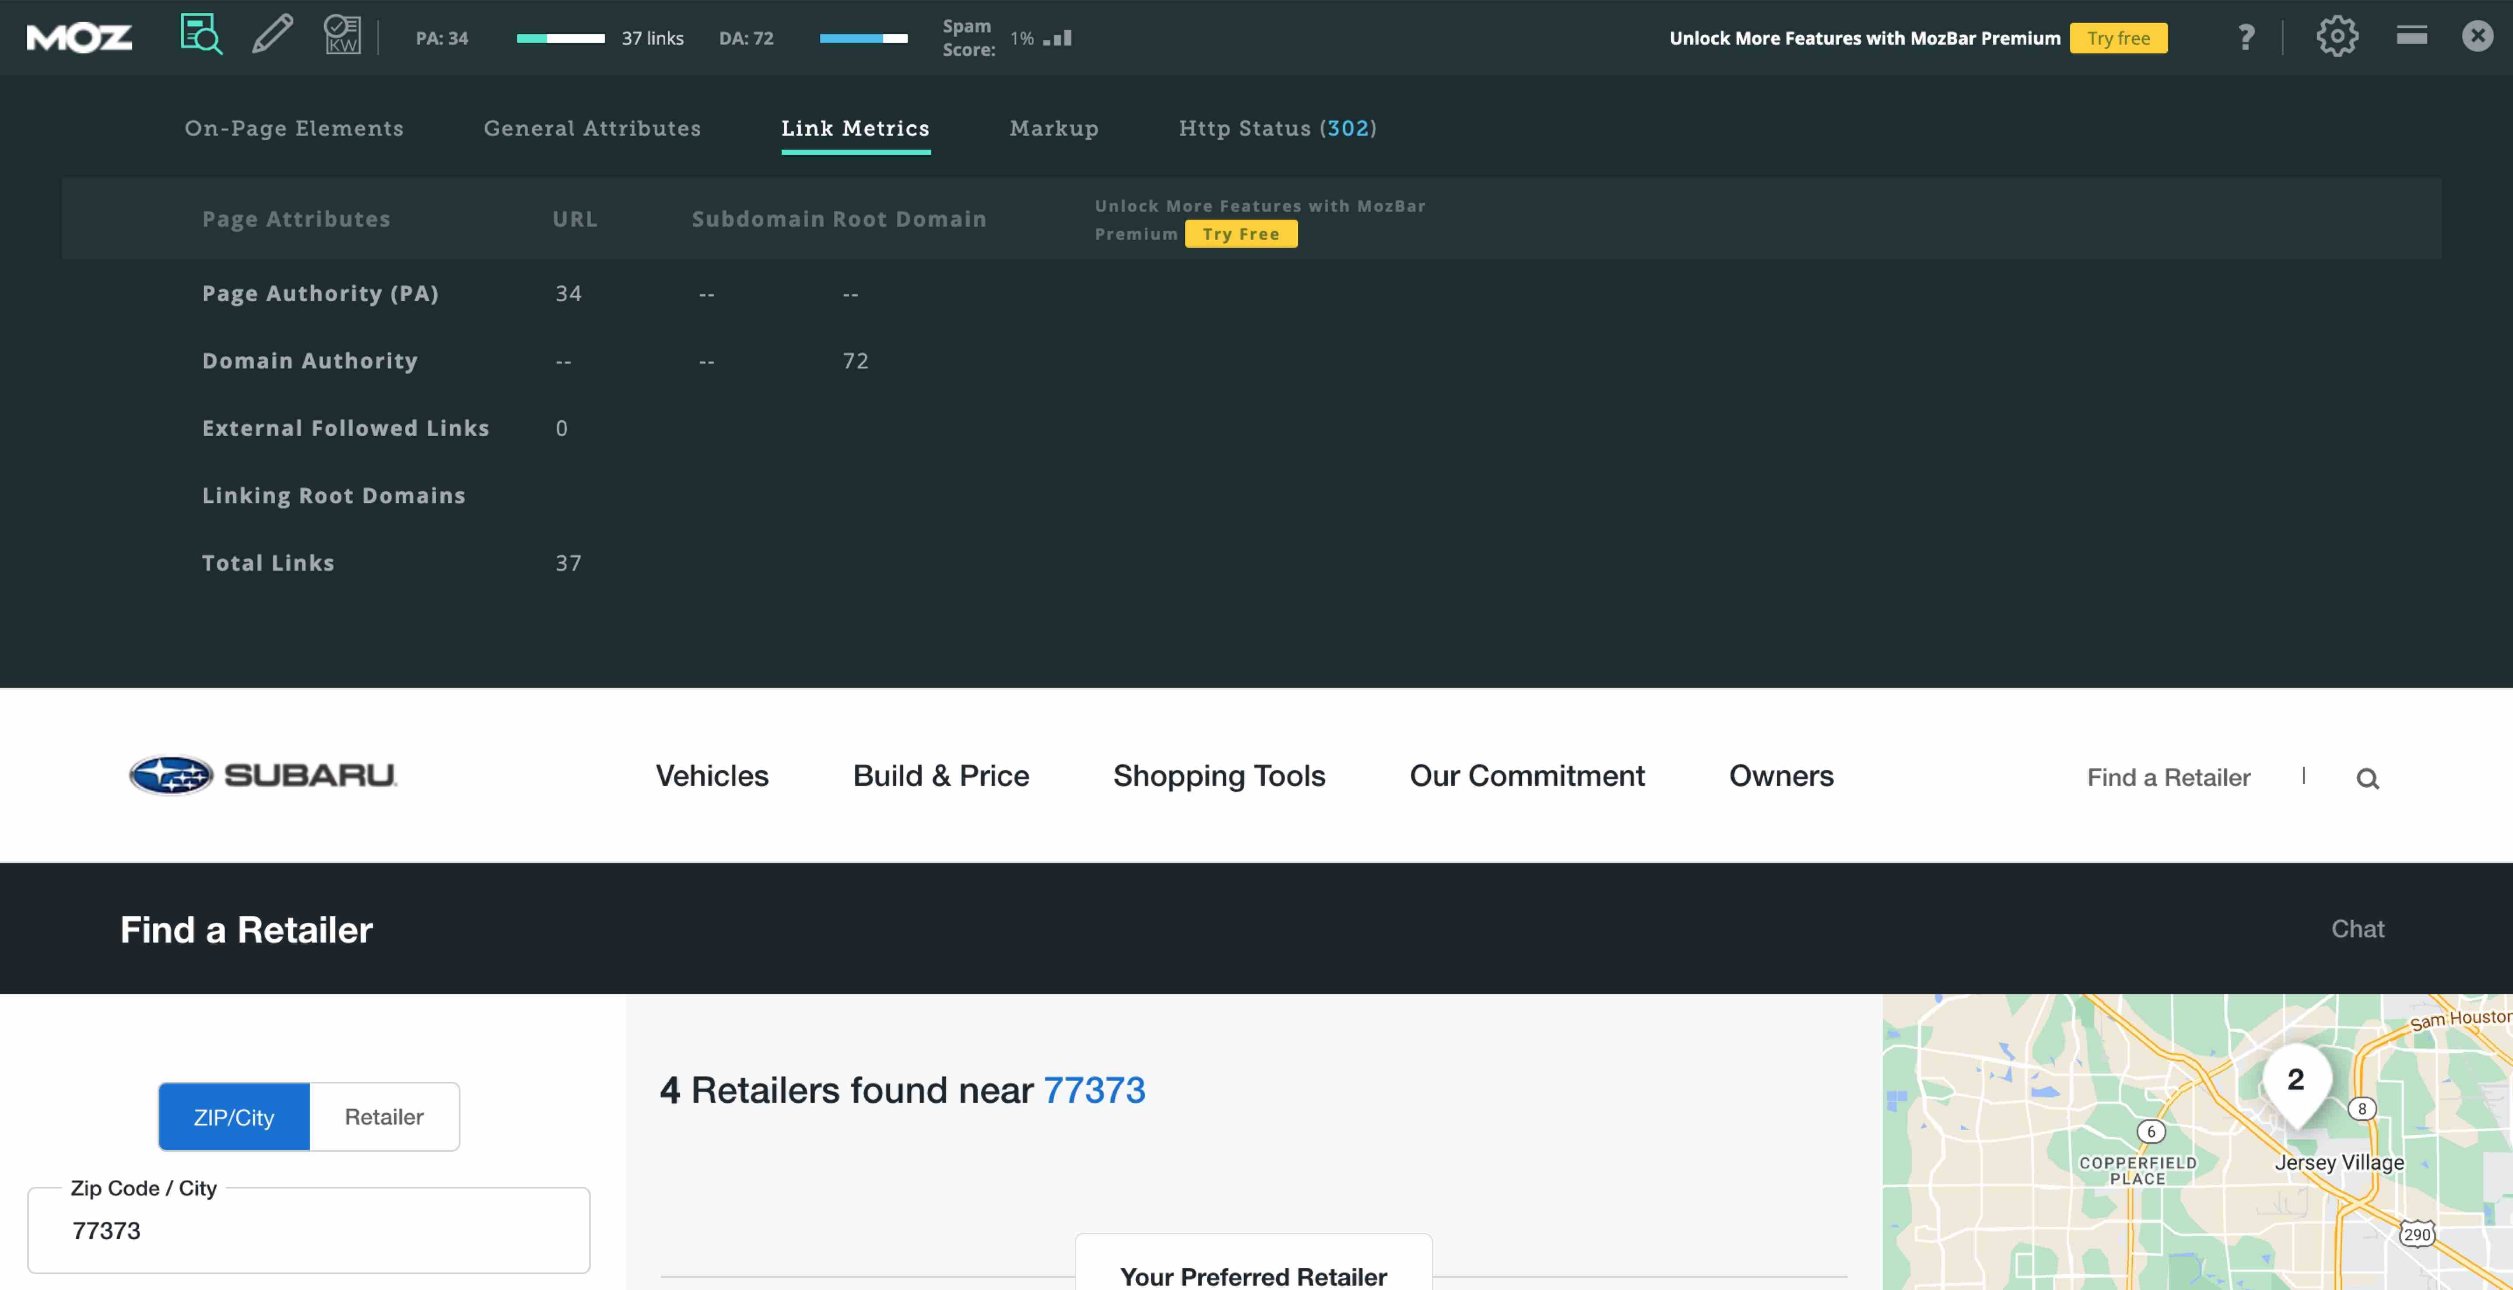This screenshot has height=1290, width=2513.
Task: Open the Owners navigation menu
Action: pyautogui.click(x=1780, y=775)
